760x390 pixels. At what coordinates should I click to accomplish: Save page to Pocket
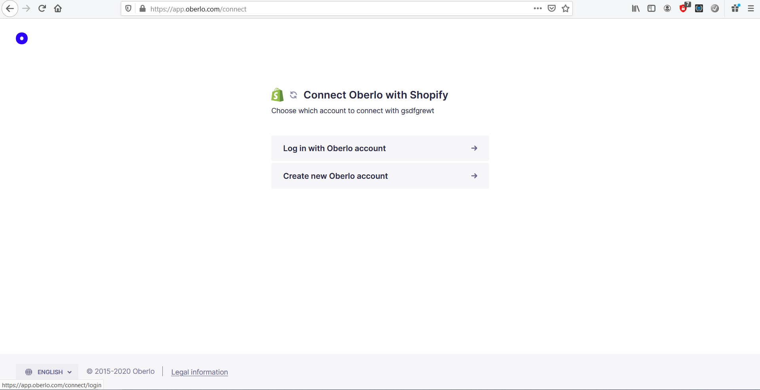(x=552, y=8)
